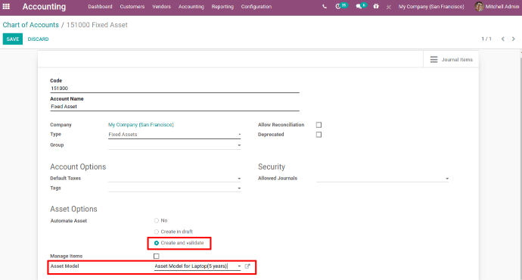
Task: Click the debug tools cross icon
Action: pos(389,7)
